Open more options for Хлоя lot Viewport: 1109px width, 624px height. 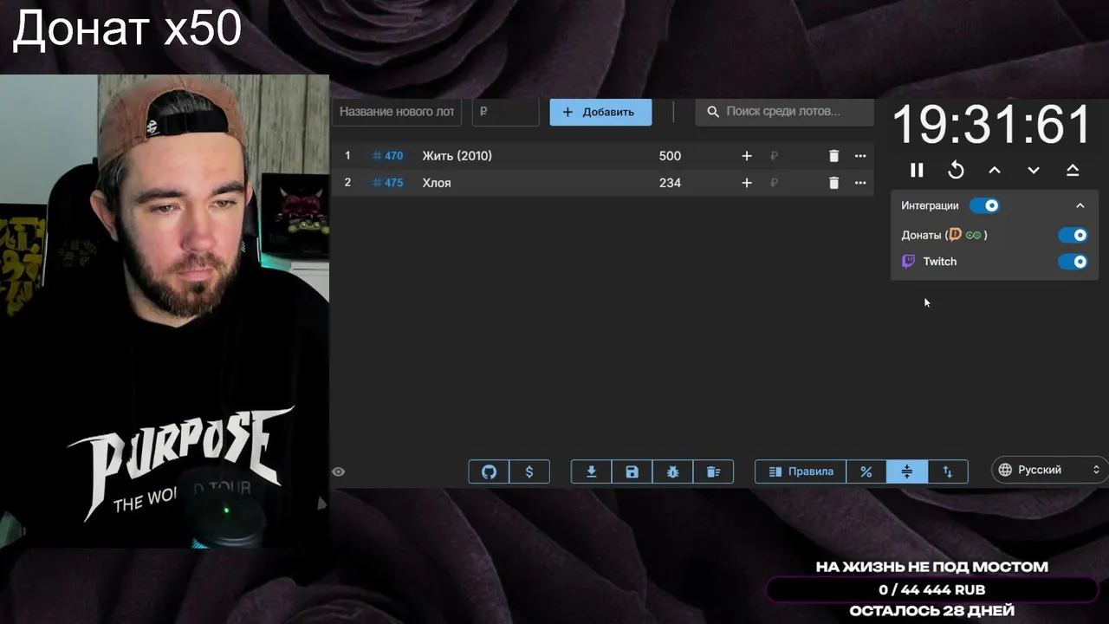coord(860,183)
